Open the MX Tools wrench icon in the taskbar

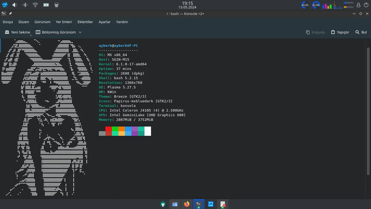pyautogui.click(x=163, y=204)
